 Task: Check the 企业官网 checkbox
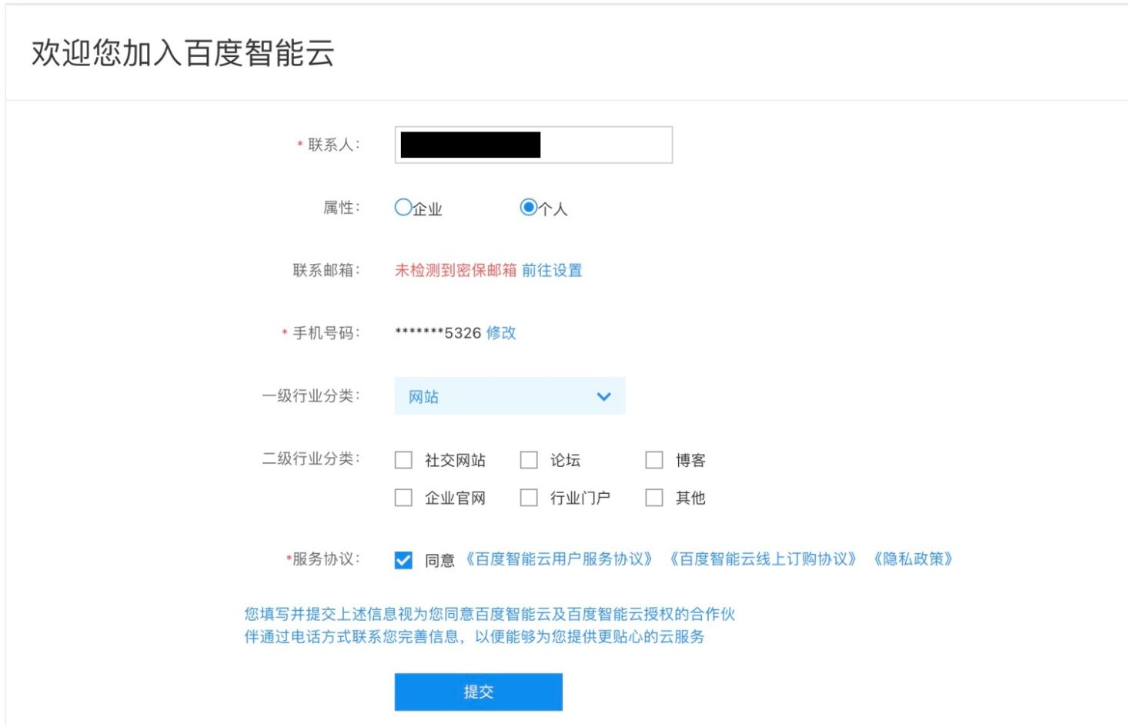coord(403,498)
